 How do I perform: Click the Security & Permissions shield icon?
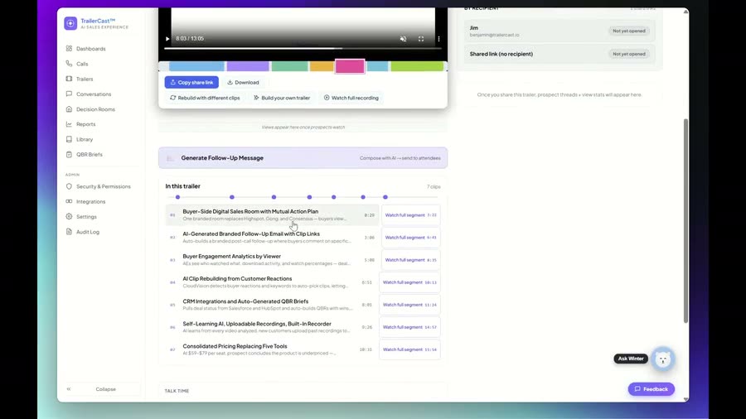(x=69, y=186)
